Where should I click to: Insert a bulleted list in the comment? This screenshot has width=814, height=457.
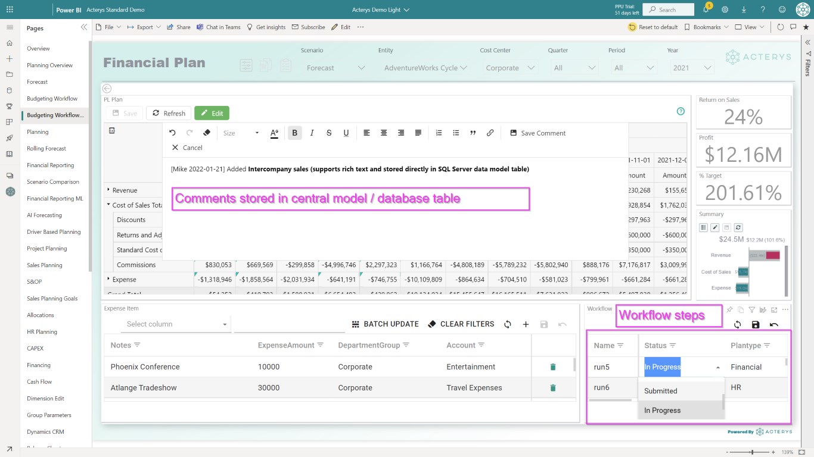pyautogui.click(x=456, y=133)
